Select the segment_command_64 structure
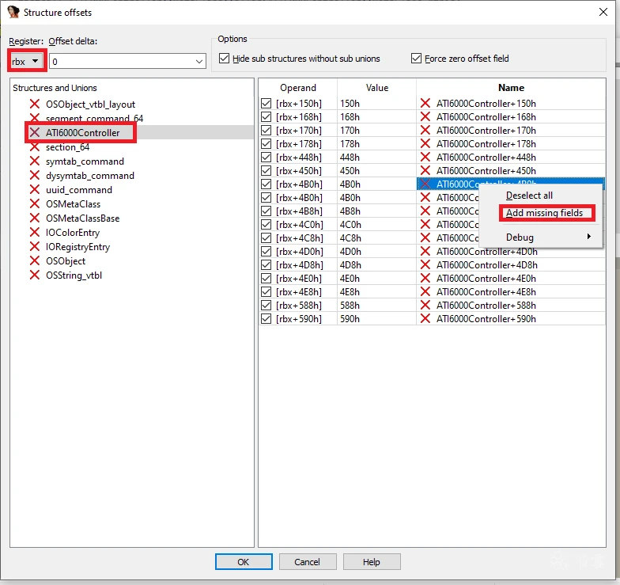Viewport: 620px width, 585px height. click(94, 119)
